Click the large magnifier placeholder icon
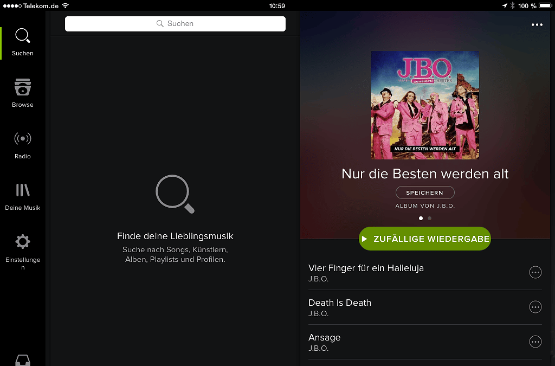 tap(175, 194)
